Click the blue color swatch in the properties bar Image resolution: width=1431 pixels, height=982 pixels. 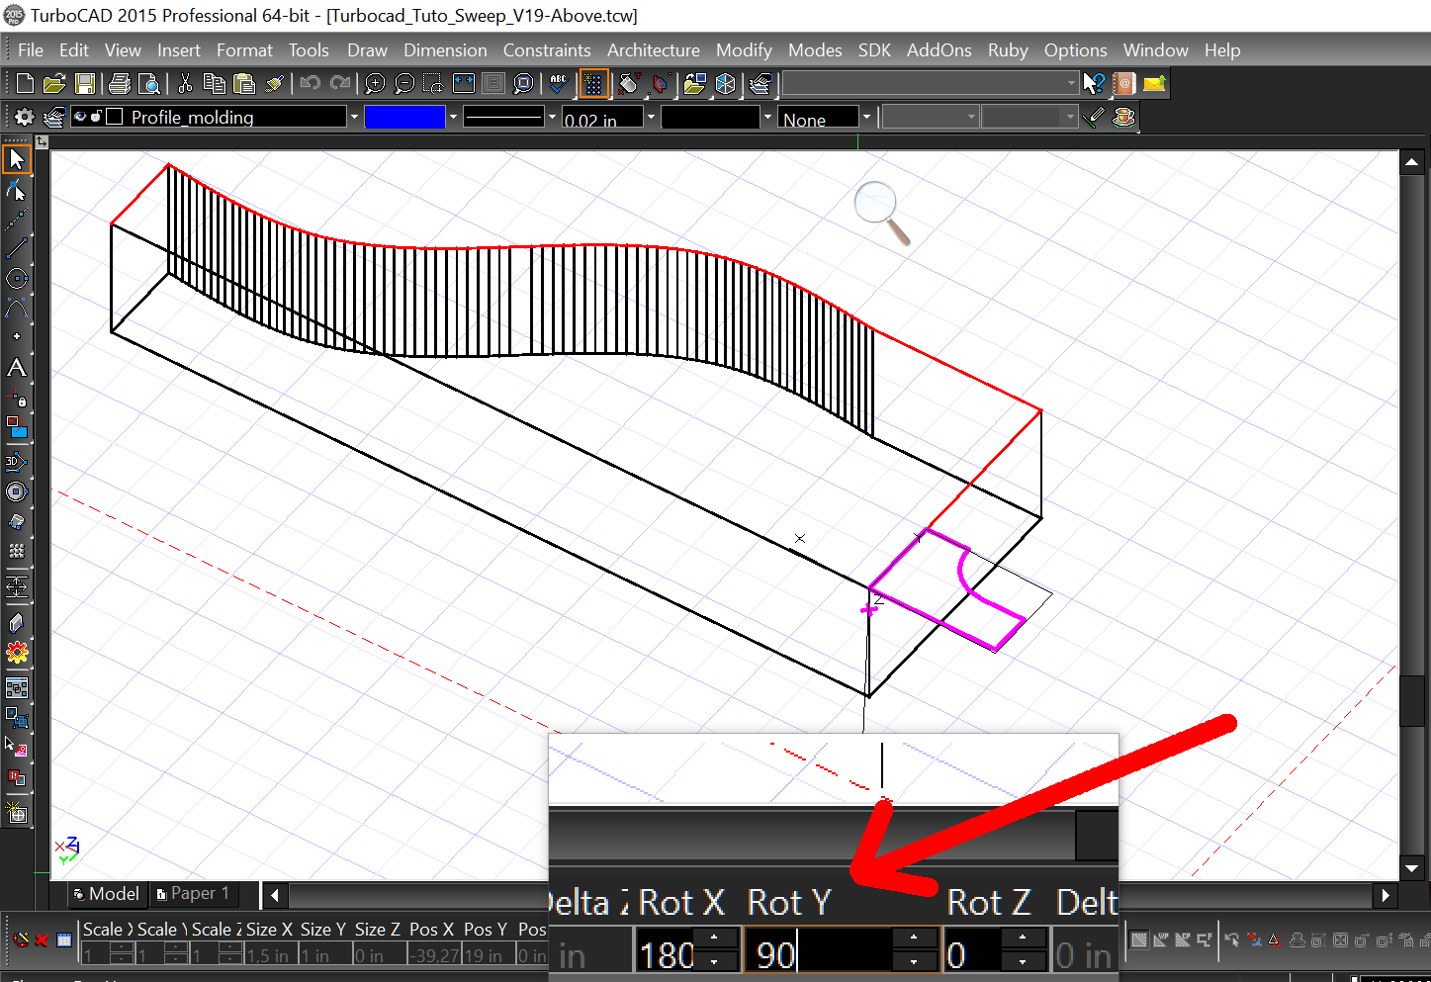pyautogui.click(x=405, y=117)
